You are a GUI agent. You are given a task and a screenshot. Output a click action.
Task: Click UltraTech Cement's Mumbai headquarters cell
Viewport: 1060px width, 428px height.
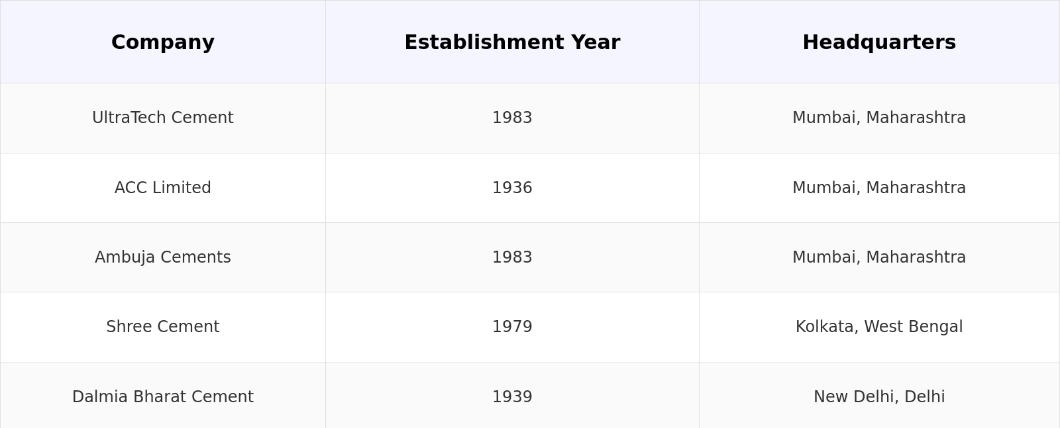click(878, 118)
